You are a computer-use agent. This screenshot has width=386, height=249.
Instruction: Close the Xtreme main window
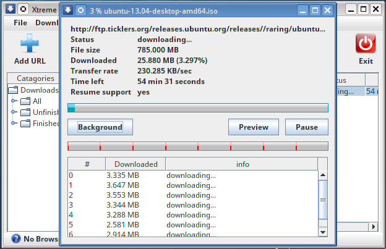(376, 9)
